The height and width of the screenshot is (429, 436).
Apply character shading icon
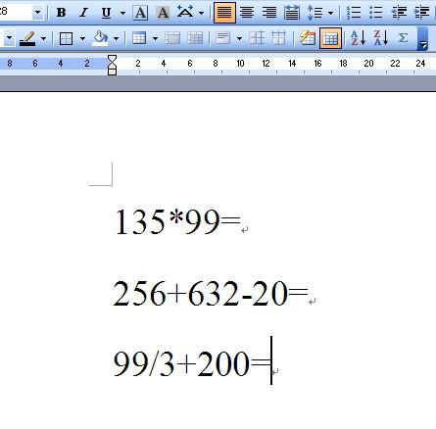coord(163,13)
